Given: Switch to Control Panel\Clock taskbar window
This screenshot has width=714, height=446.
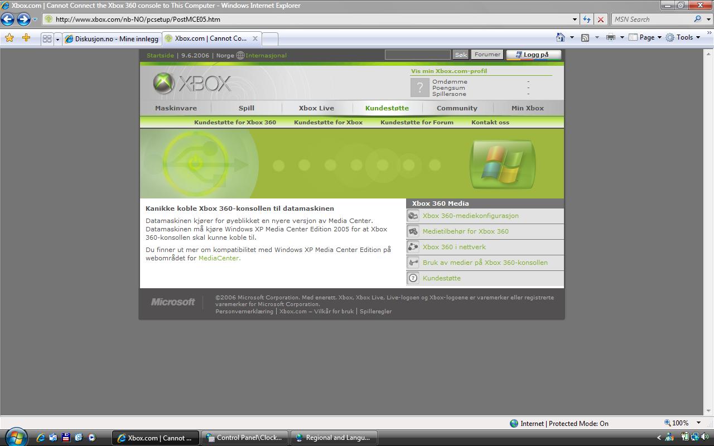Looking at the screenshot, I should (x=245, y=438).
